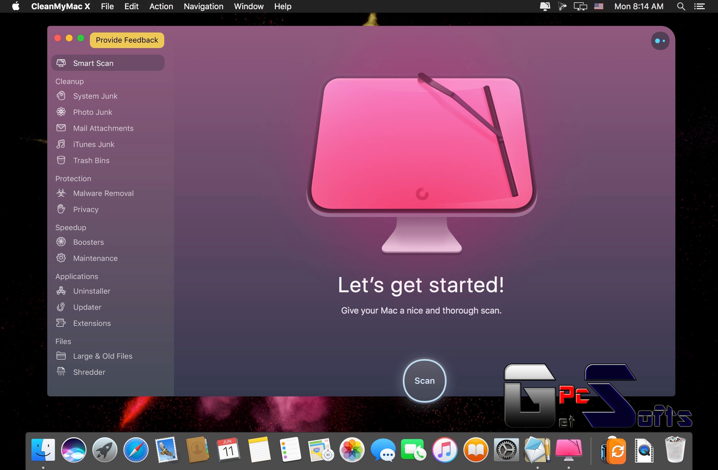Click the assistant dots icon
This screenshot has width=718, height=470.
[660, 41]
